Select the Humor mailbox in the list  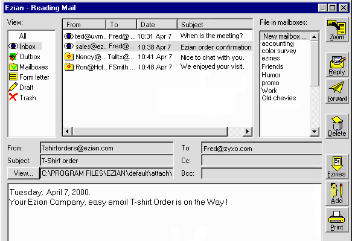click(271, 75)
